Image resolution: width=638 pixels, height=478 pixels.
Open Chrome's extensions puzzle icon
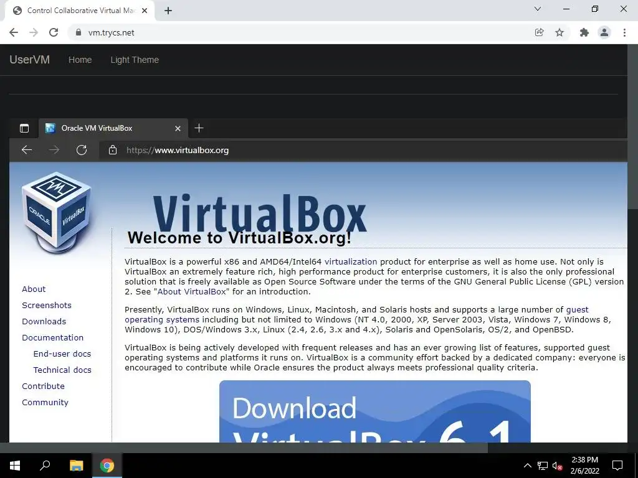coord(584,32)
